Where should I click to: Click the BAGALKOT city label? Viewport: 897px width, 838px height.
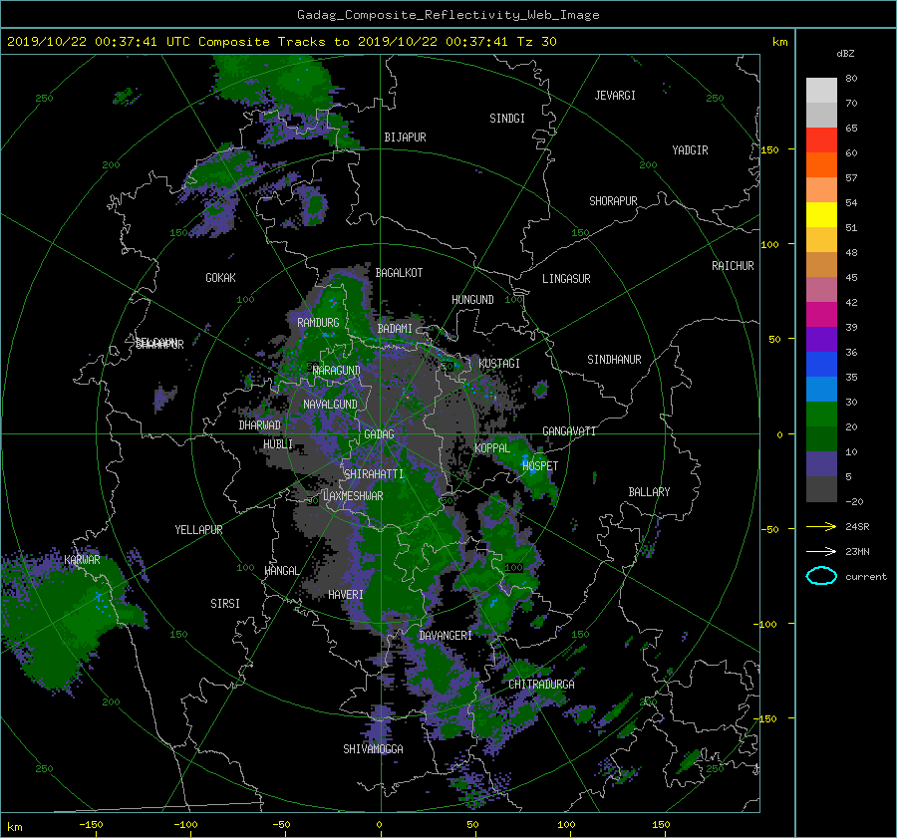coord(399,273)
